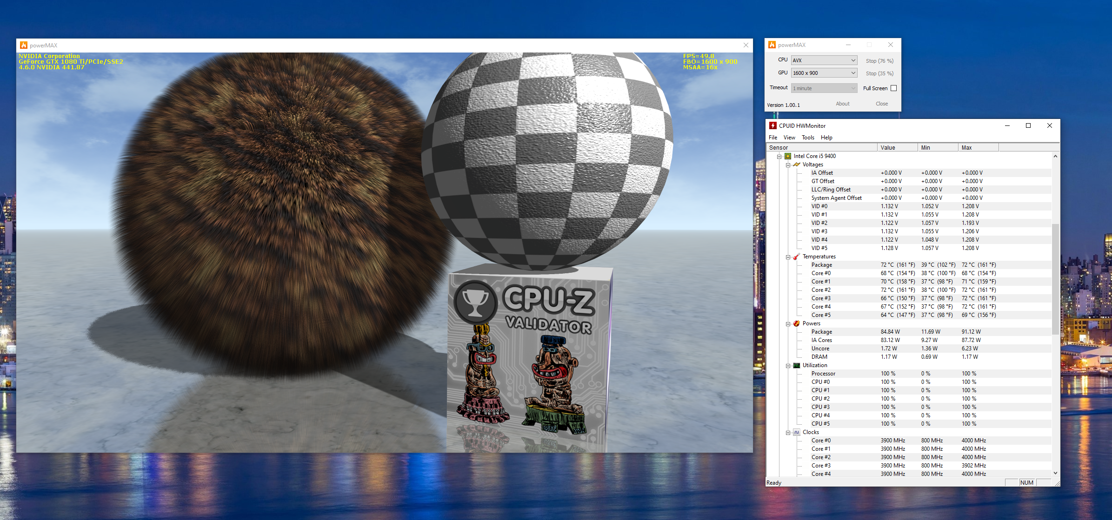Screen dimensions: 1112x520
Task: Open the GPU 1600 x 900 resolution dropdown
Action: [x=824, y=73]
